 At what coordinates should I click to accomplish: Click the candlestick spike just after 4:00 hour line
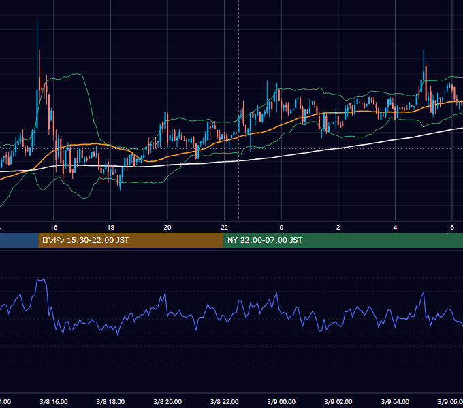(424, 67)
